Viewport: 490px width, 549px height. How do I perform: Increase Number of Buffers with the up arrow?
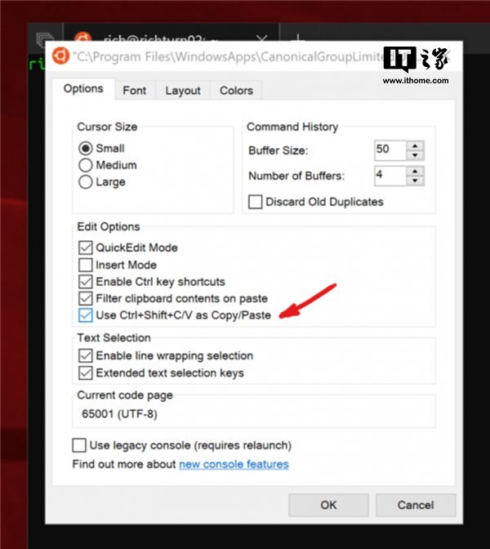coord(415,172)
